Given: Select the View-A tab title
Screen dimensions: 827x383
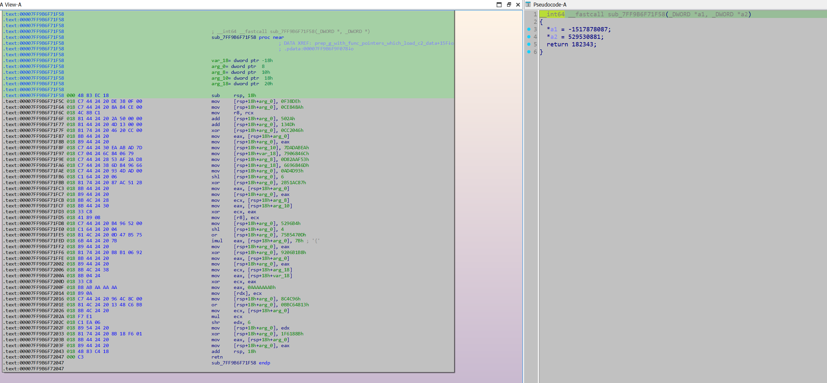Looking at the screenshot, I should click(x=12, y=5).
